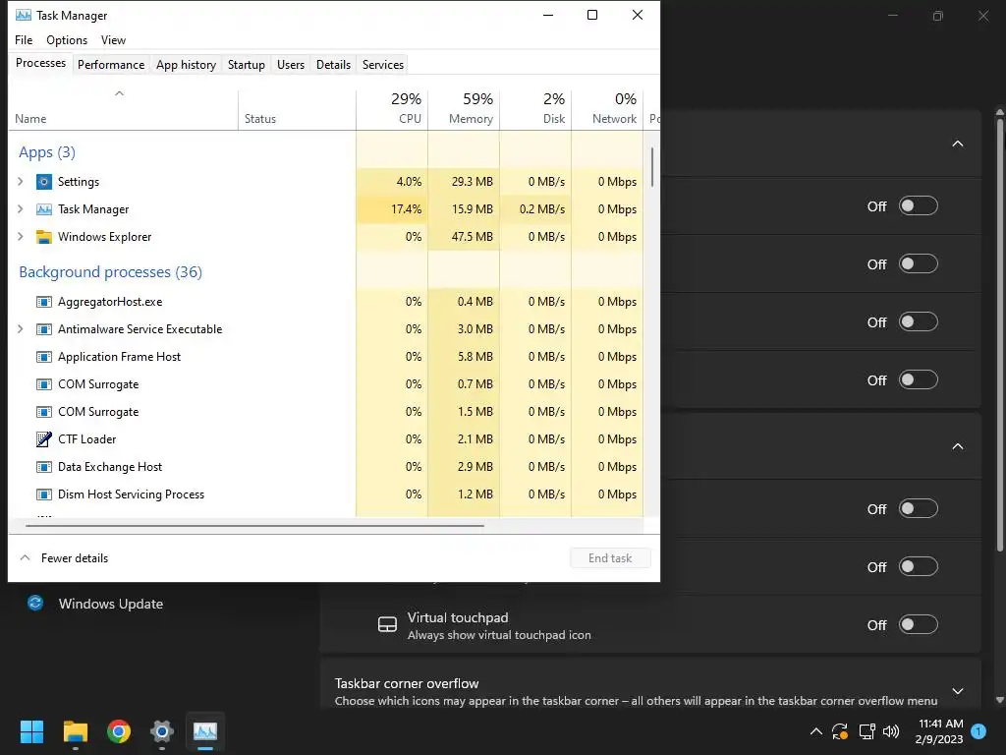Screen dimensions: 1006x755
Task: Click the Background processes (36) heading
Action: pos(110,272)
